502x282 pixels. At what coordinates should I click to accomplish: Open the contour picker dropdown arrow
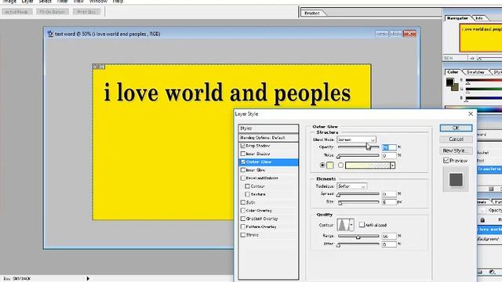(x=351, y=225)
